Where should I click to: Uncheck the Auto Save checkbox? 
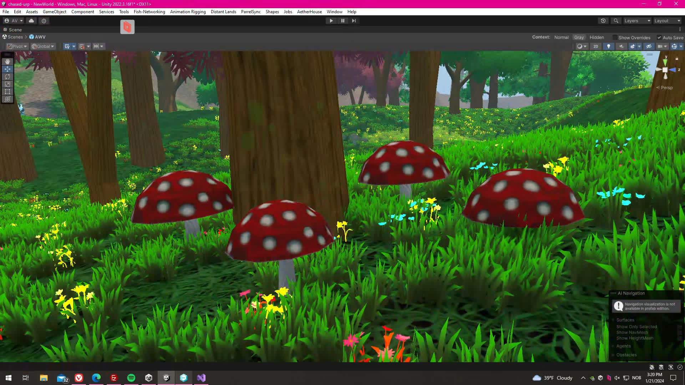click(659, 37)
